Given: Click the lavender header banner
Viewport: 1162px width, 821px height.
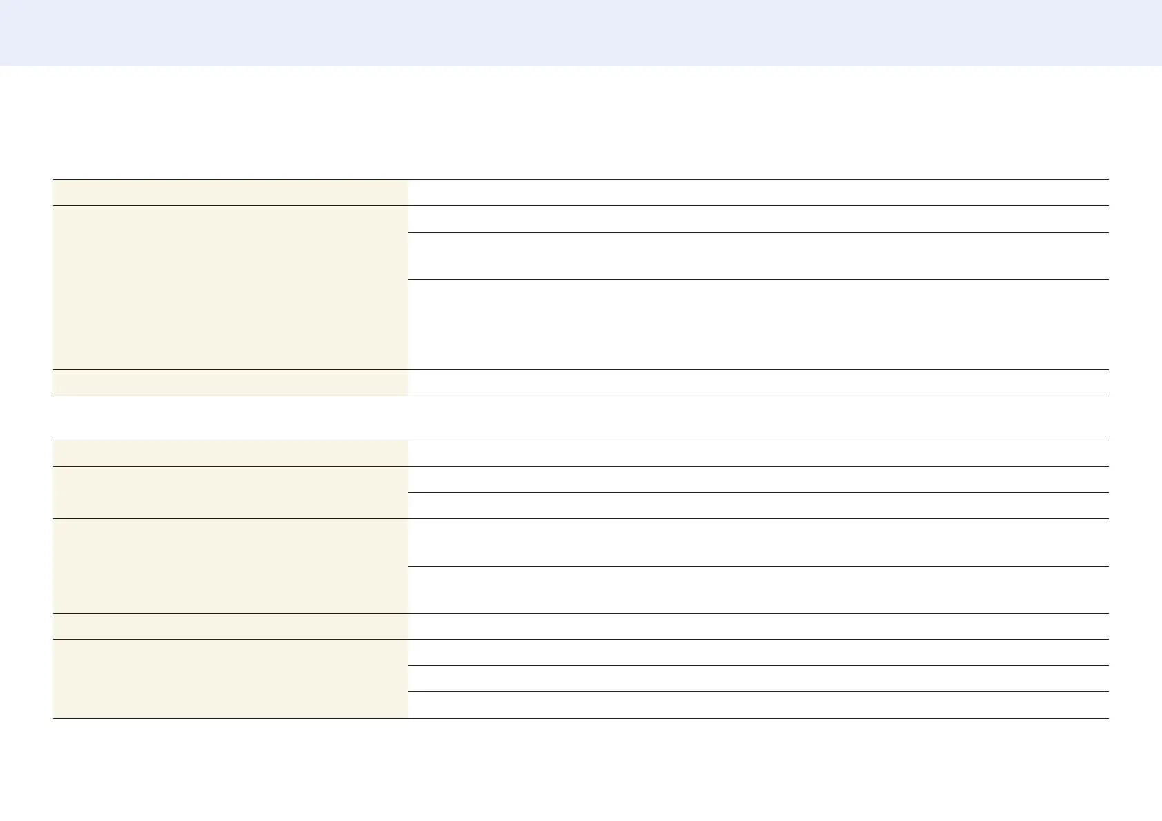Looking at the screenshot, I should pos(581,32).
